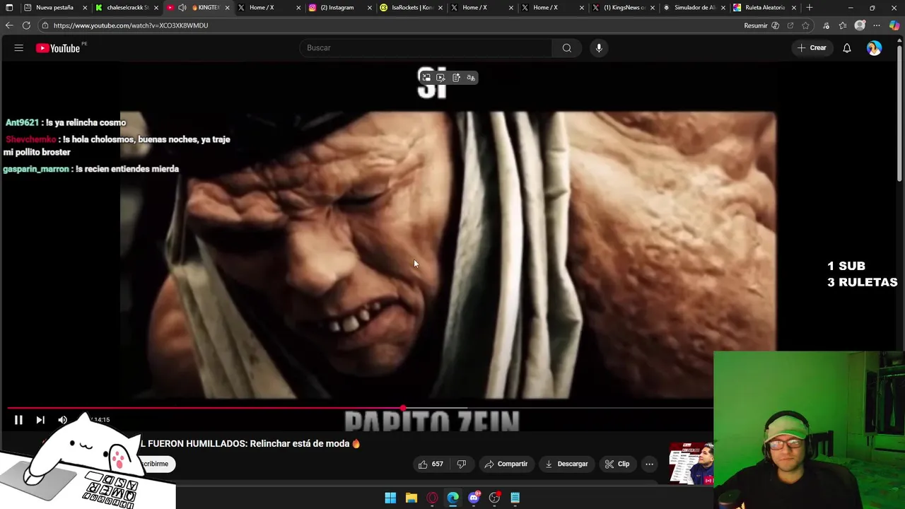Viewport: 905px width, 509px height.
Task: Switch to the Ruleta Aleatoria tab
Action: (765, 8)
